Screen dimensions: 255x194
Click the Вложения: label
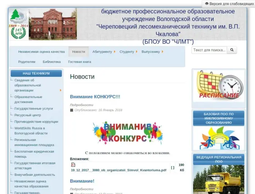click(79, 159)
